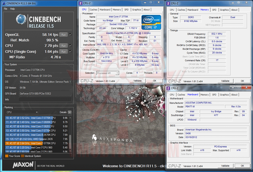Switch to Graphics tab in the CPU window
The width and height of the screenshot is (253, 172).
(136, 10)
